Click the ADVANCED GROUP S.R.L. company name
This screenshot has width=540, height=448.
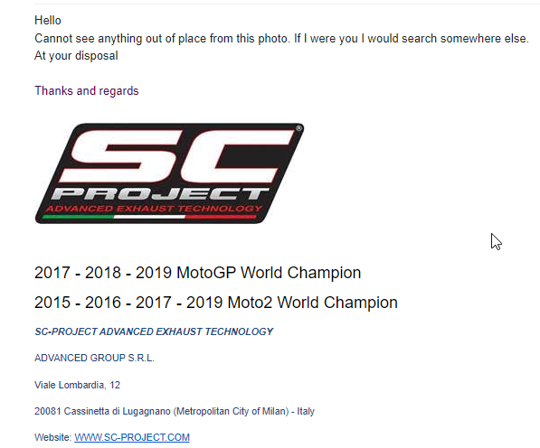tap(94, 358)
